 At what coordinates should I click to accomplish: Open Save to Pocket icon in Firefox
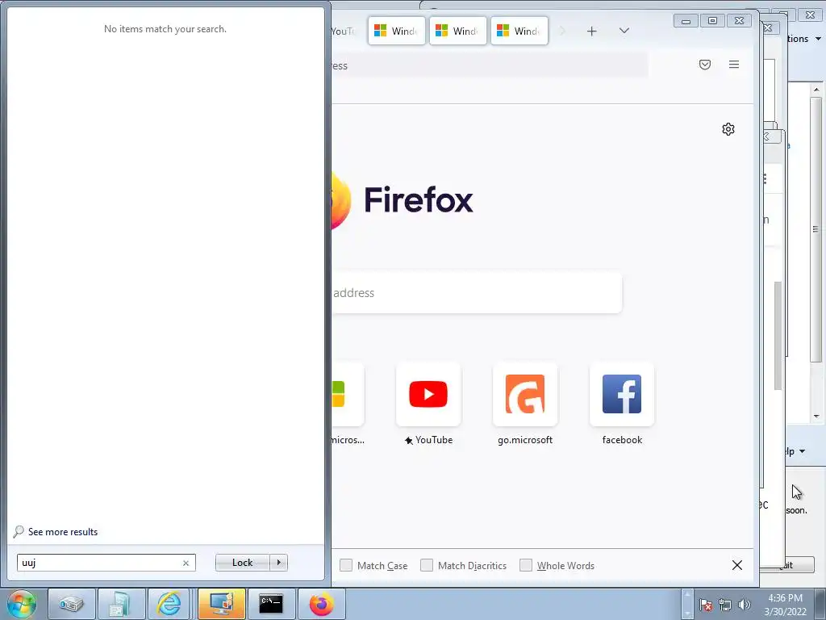coord(705,65)
